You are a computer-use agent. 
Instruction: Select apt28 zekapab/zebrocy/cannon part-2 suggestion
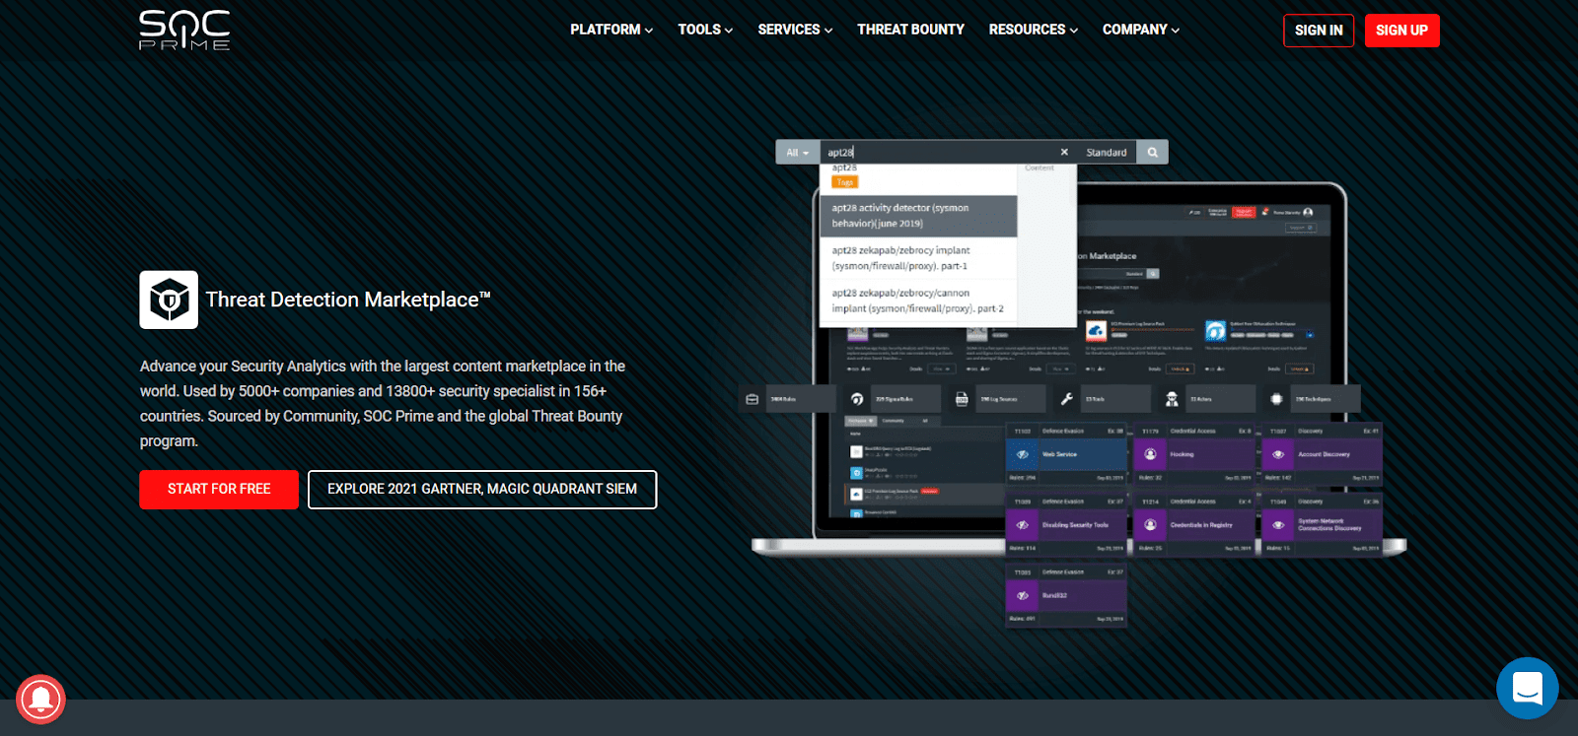(918, 301)
